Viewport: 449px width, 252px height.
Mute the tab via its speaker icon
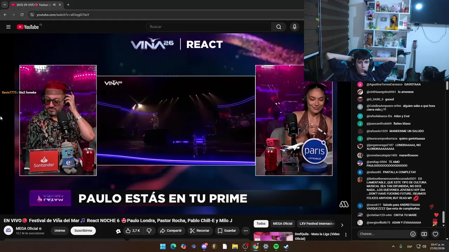point(54,5)
